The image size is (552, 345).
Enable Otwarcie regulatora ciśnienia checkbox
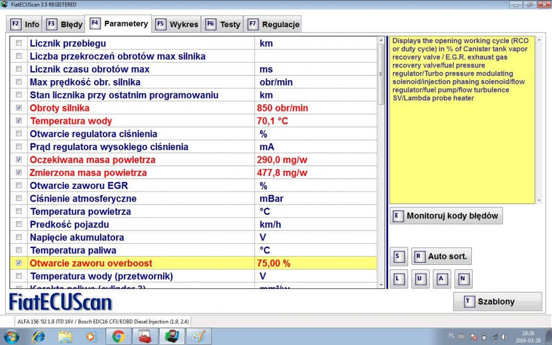[x=19, y=133]
